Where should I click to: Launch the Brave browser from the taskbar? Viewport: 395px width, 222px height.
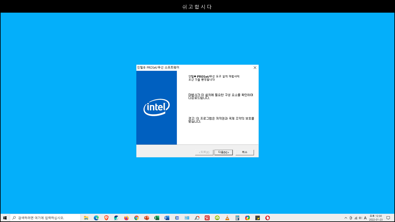pyautogui.click(x=106, y=218)
